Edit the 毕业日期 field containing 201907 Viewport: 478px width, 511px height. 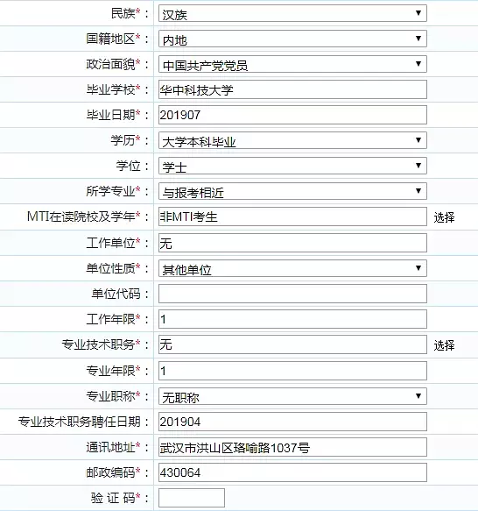[x=292, y=115]
